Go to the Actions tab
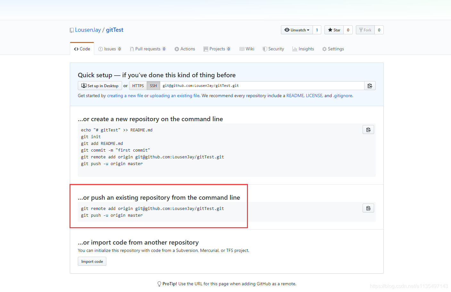 [185, 49]
